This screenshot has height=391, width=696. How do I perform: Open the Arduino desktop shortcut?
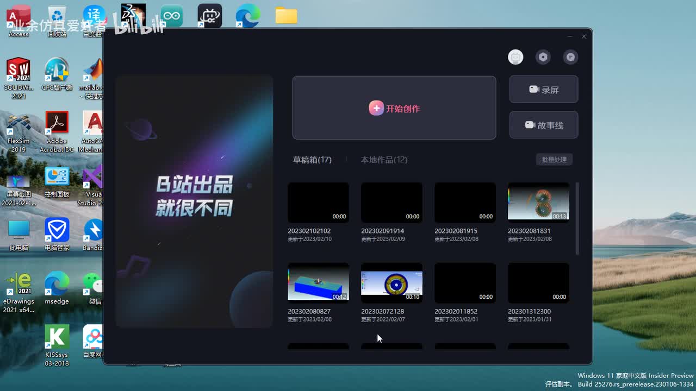click(171, 16)
